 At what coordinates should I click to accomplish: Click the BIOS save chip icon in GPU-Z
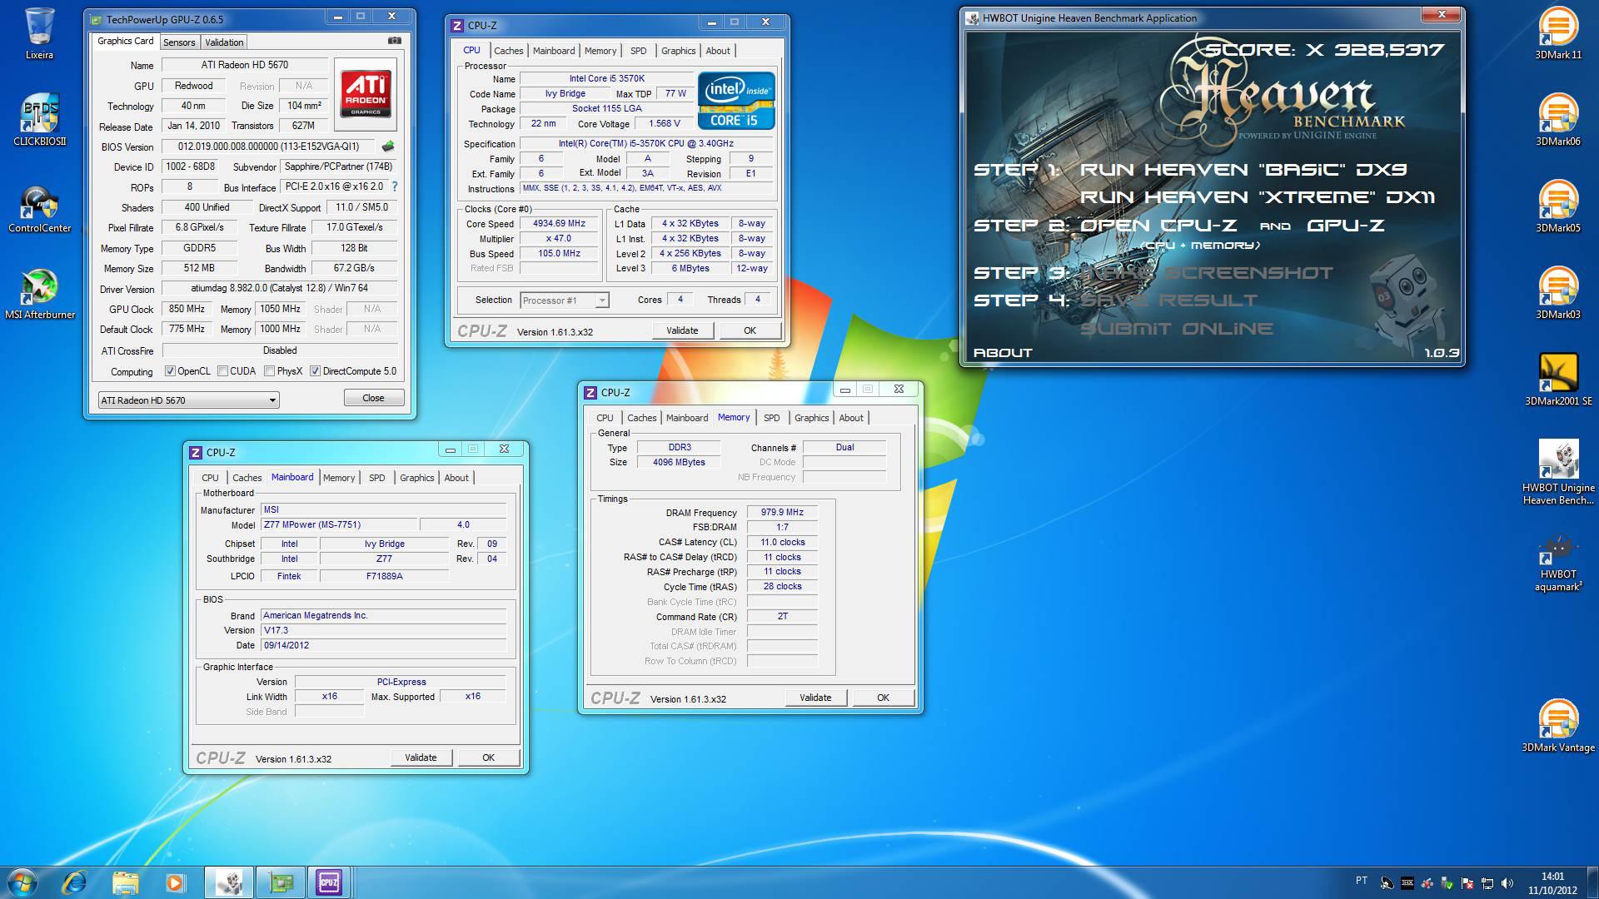pyautogui.click(x=387, y=147)
